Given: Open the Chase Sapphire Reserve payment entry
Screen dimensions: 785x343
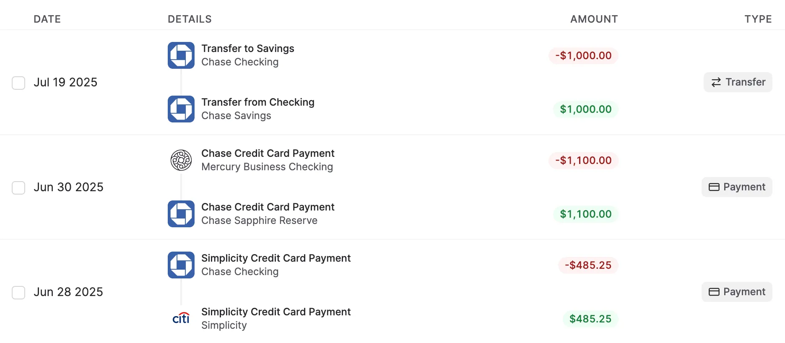Looking at the screenshot, I should click(268, 213).
